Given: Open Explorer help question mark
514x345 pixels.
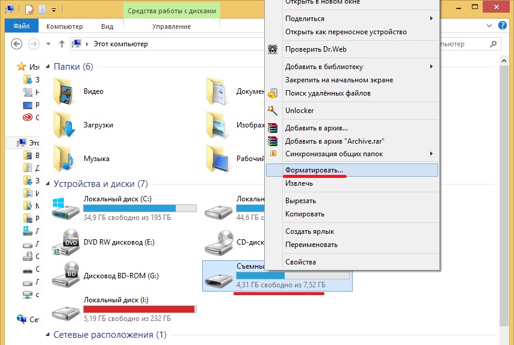Looking at the screenshot, I should pyautogui.click(x=502, y=25).
